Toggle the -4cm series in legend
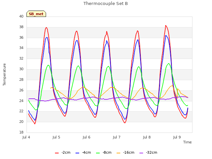Image resolution: width=212 pixels, height=159 pixels. click(83, 152)
